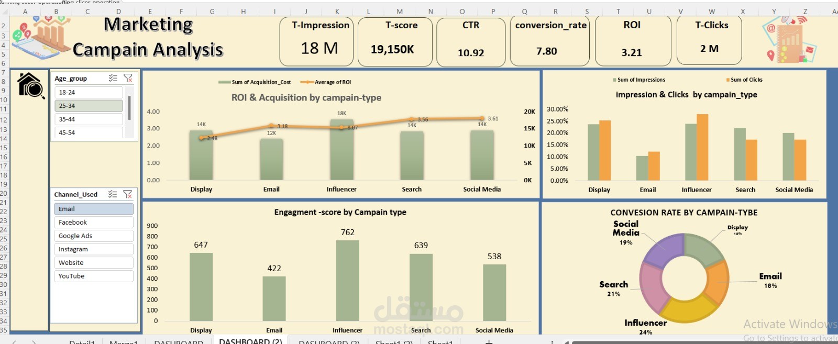Screen dimensions: 838x344
Task: Select the marketing illustration beside the title
Action: pos(41,38)
